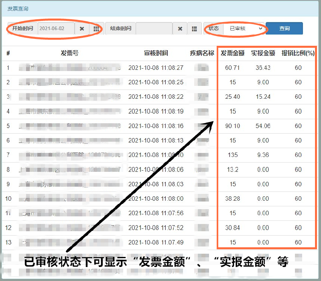The width and height of the screenshot is (321, 281).
Task: Click the 报销比例(%) column header
Action: (x=298, y=53)
